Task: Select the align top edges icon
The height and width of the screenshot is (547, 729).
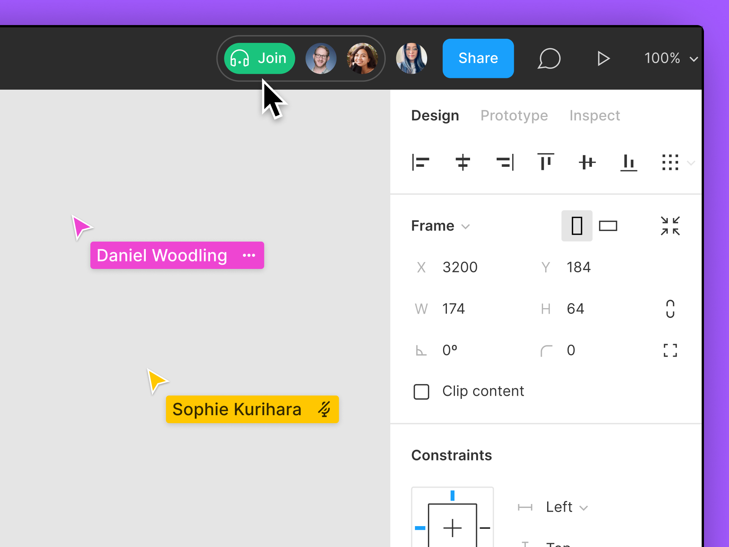Action: coord(546,162)
